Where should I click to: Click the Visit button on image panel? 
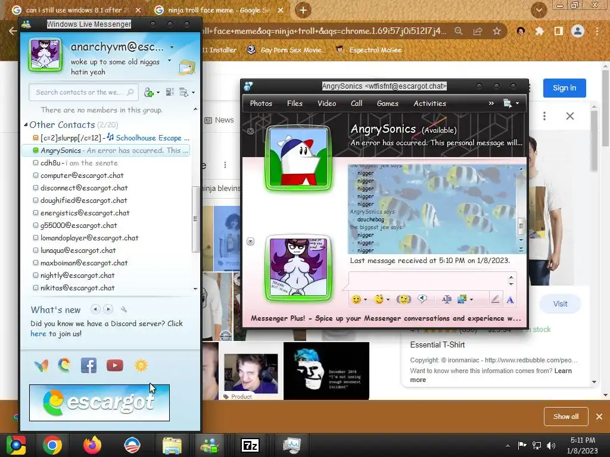click(560, 304)
